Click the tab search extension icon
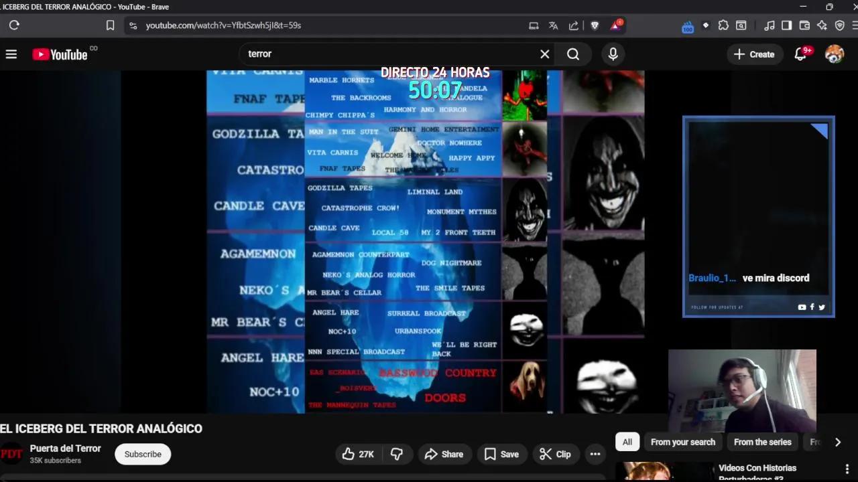Viewport: 858px width, 482px height. tap(741, 25)
